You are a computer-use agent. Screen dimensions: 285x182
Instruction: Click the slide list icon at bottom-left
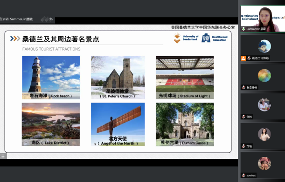point(3,156)
